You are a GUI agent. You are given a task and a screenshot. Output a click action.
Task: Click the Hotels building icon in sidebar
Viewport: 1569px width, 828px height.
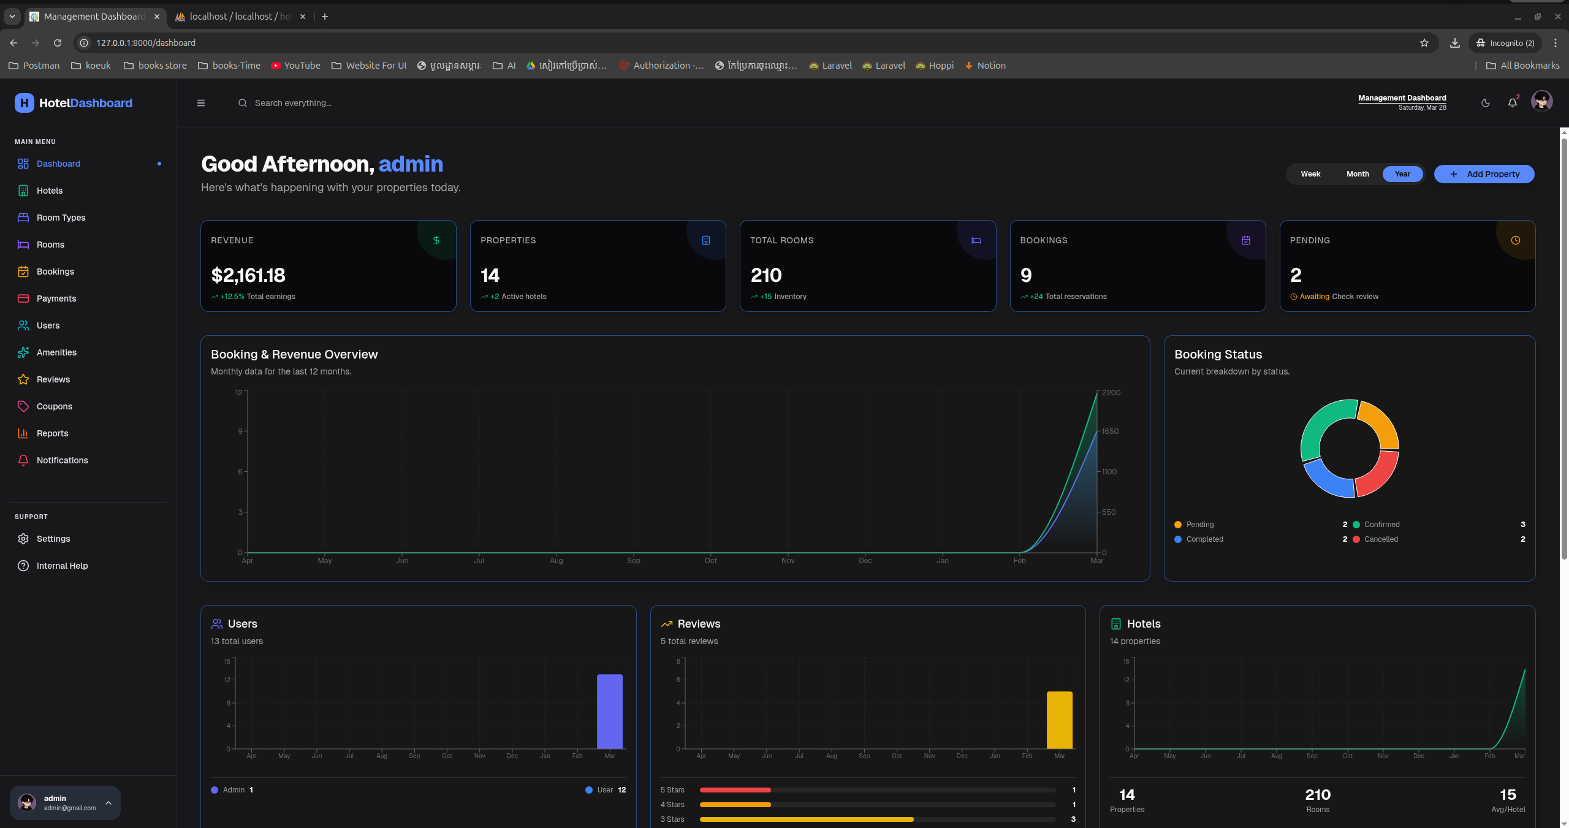(x=23, y=191)
